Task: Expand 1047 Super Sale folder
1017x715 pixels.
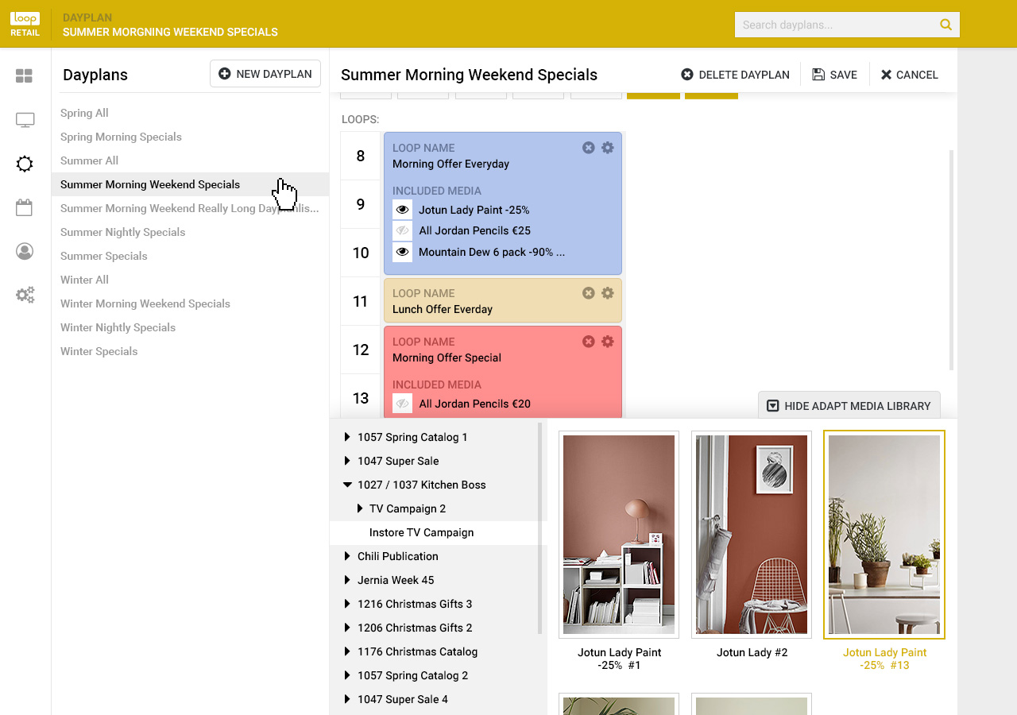Action: coord(347,461)
